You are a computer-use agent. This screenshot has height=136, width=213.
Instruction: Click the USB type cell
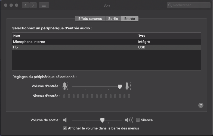(142, 47)
